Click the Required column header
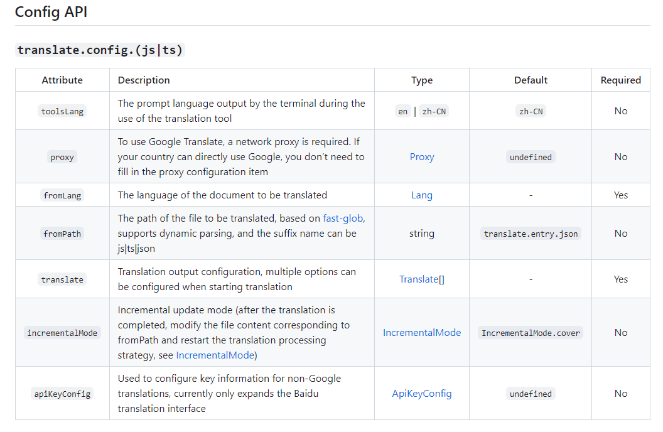This screenshot has width=663, height=432. pos(621,80)
